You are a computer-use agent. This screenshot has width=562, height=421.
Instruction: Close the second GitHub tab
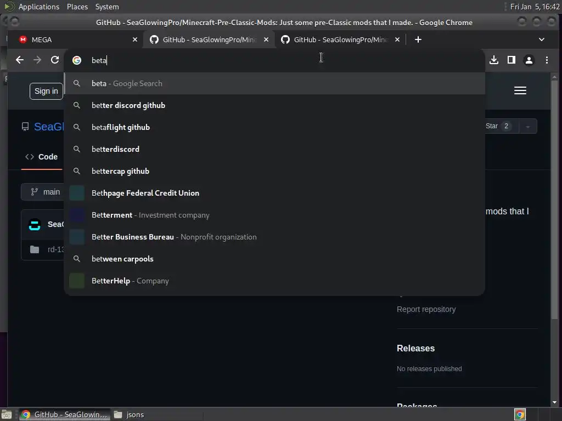click(x=266, y=39)
